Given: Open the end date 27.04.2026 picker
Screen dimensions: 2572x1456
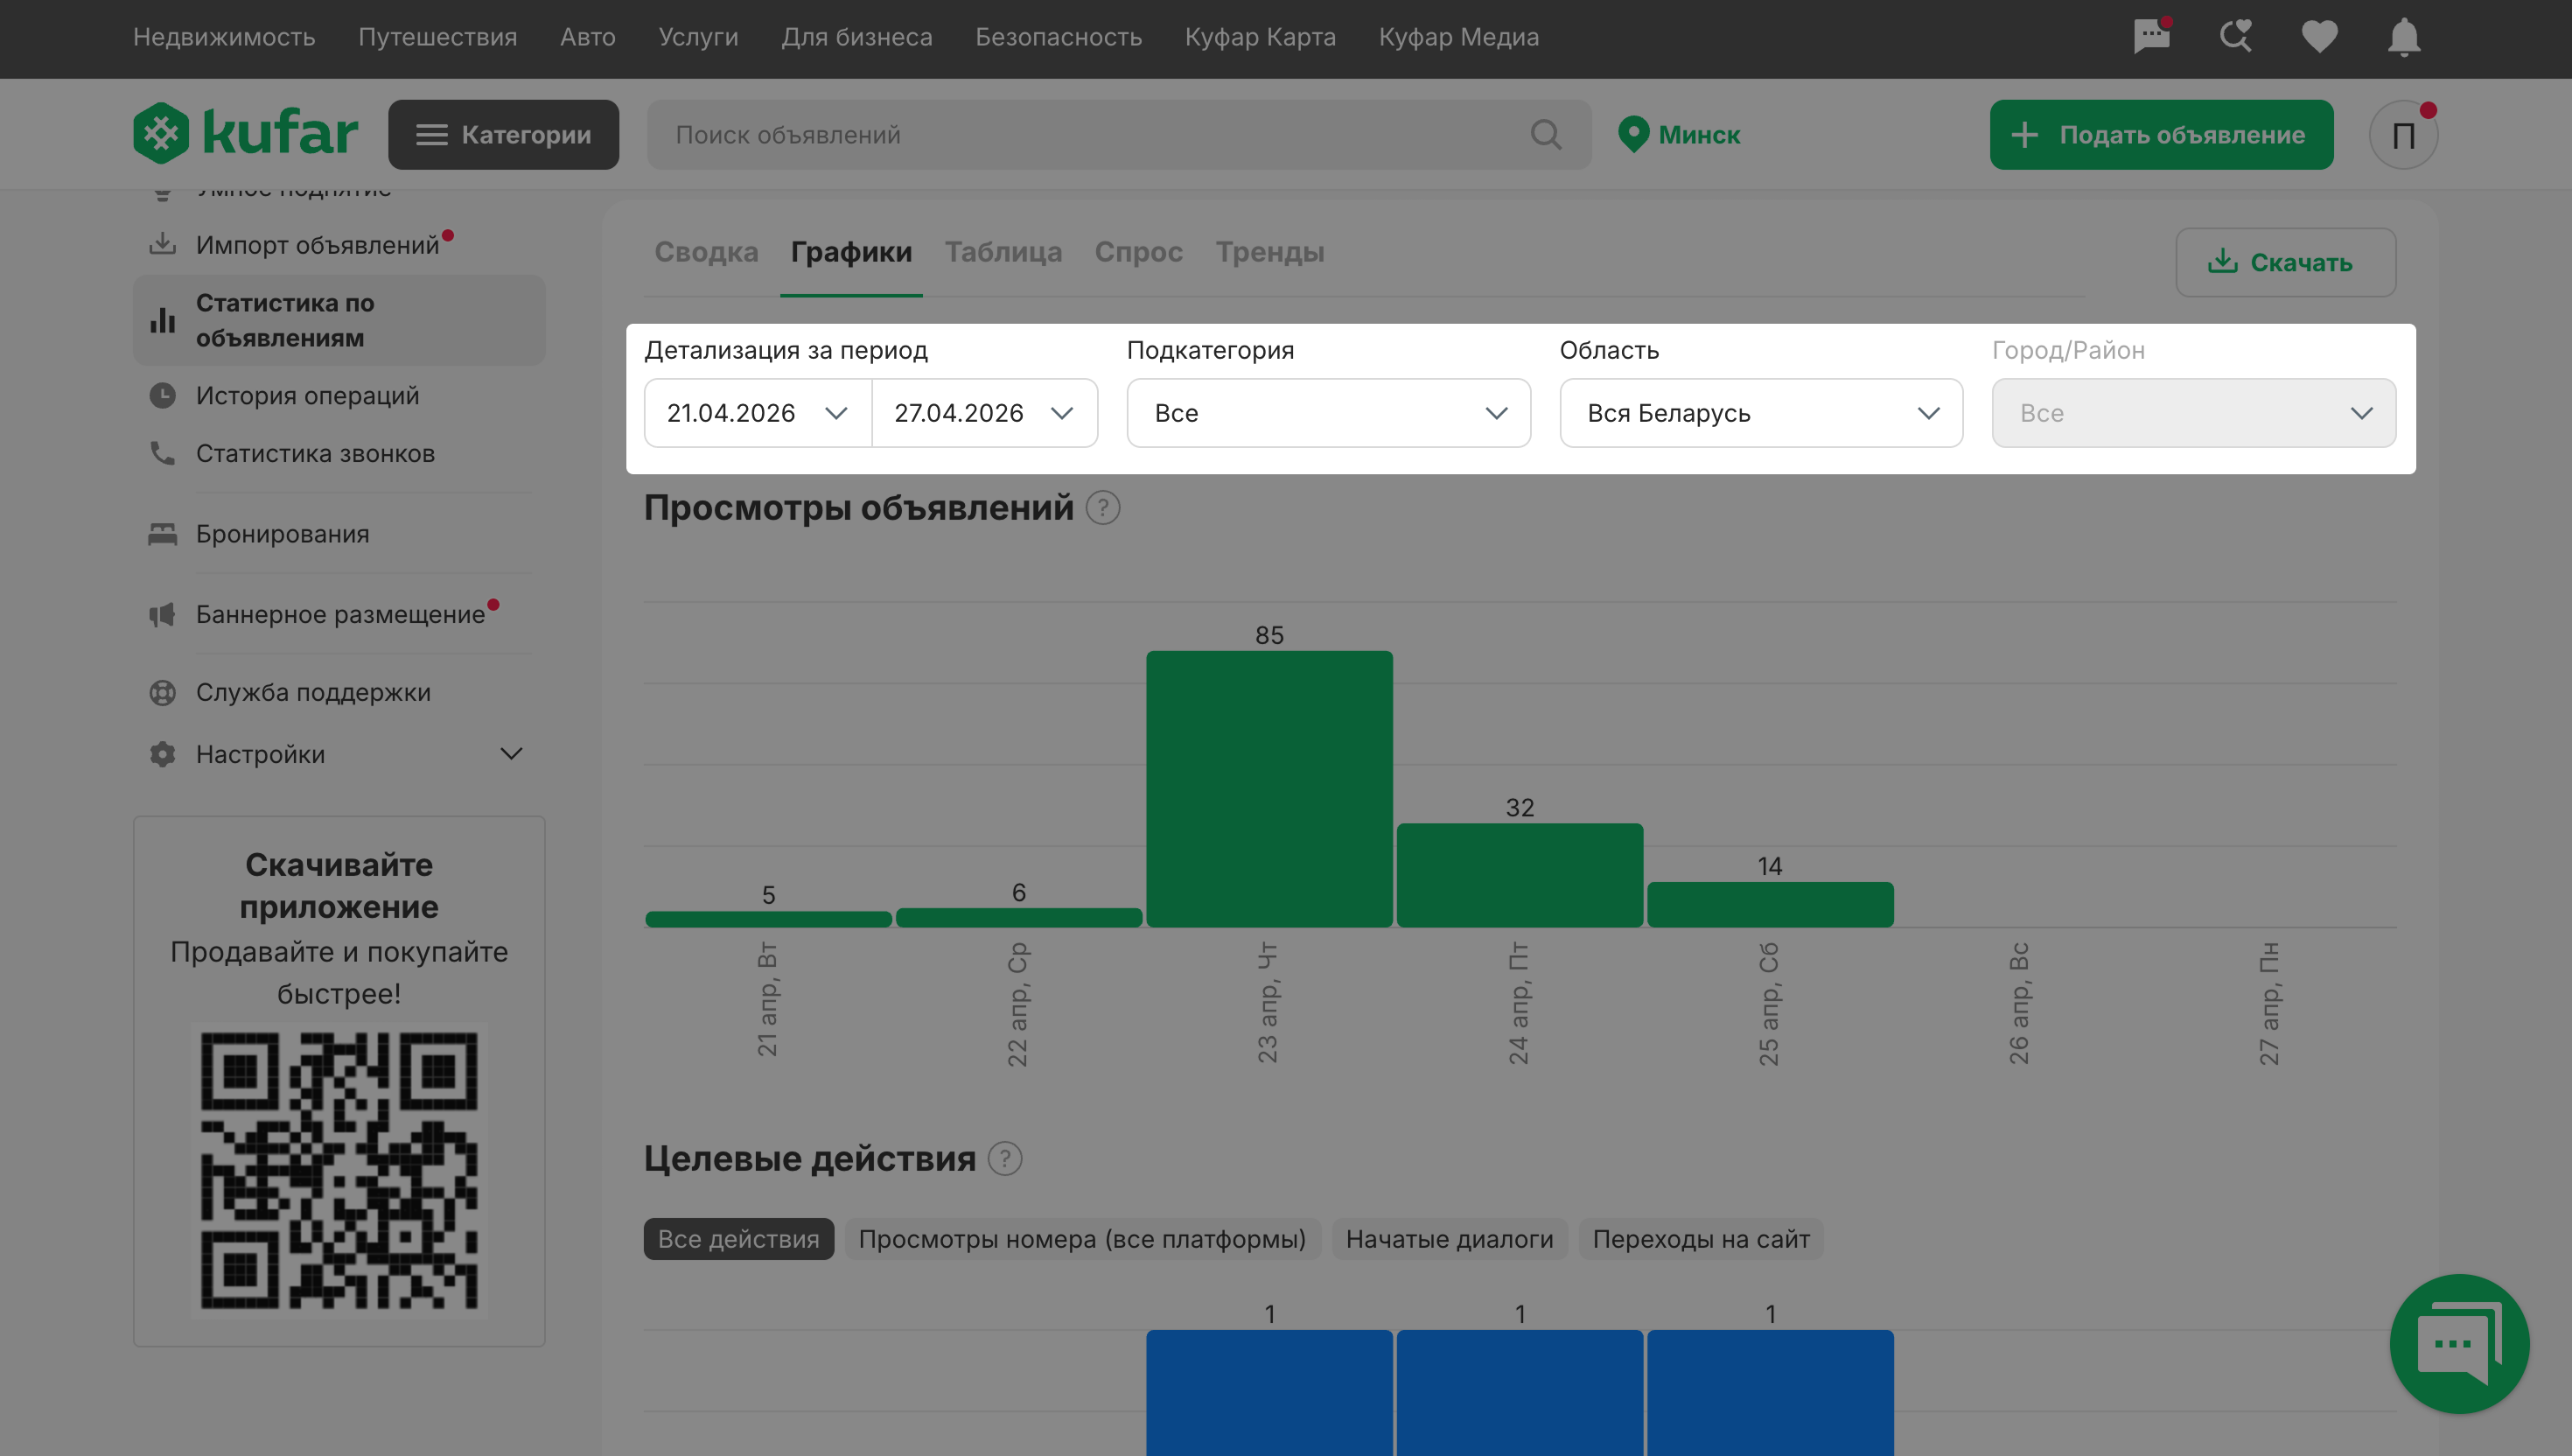Looking at the screenshot, I should pos(984,413).
